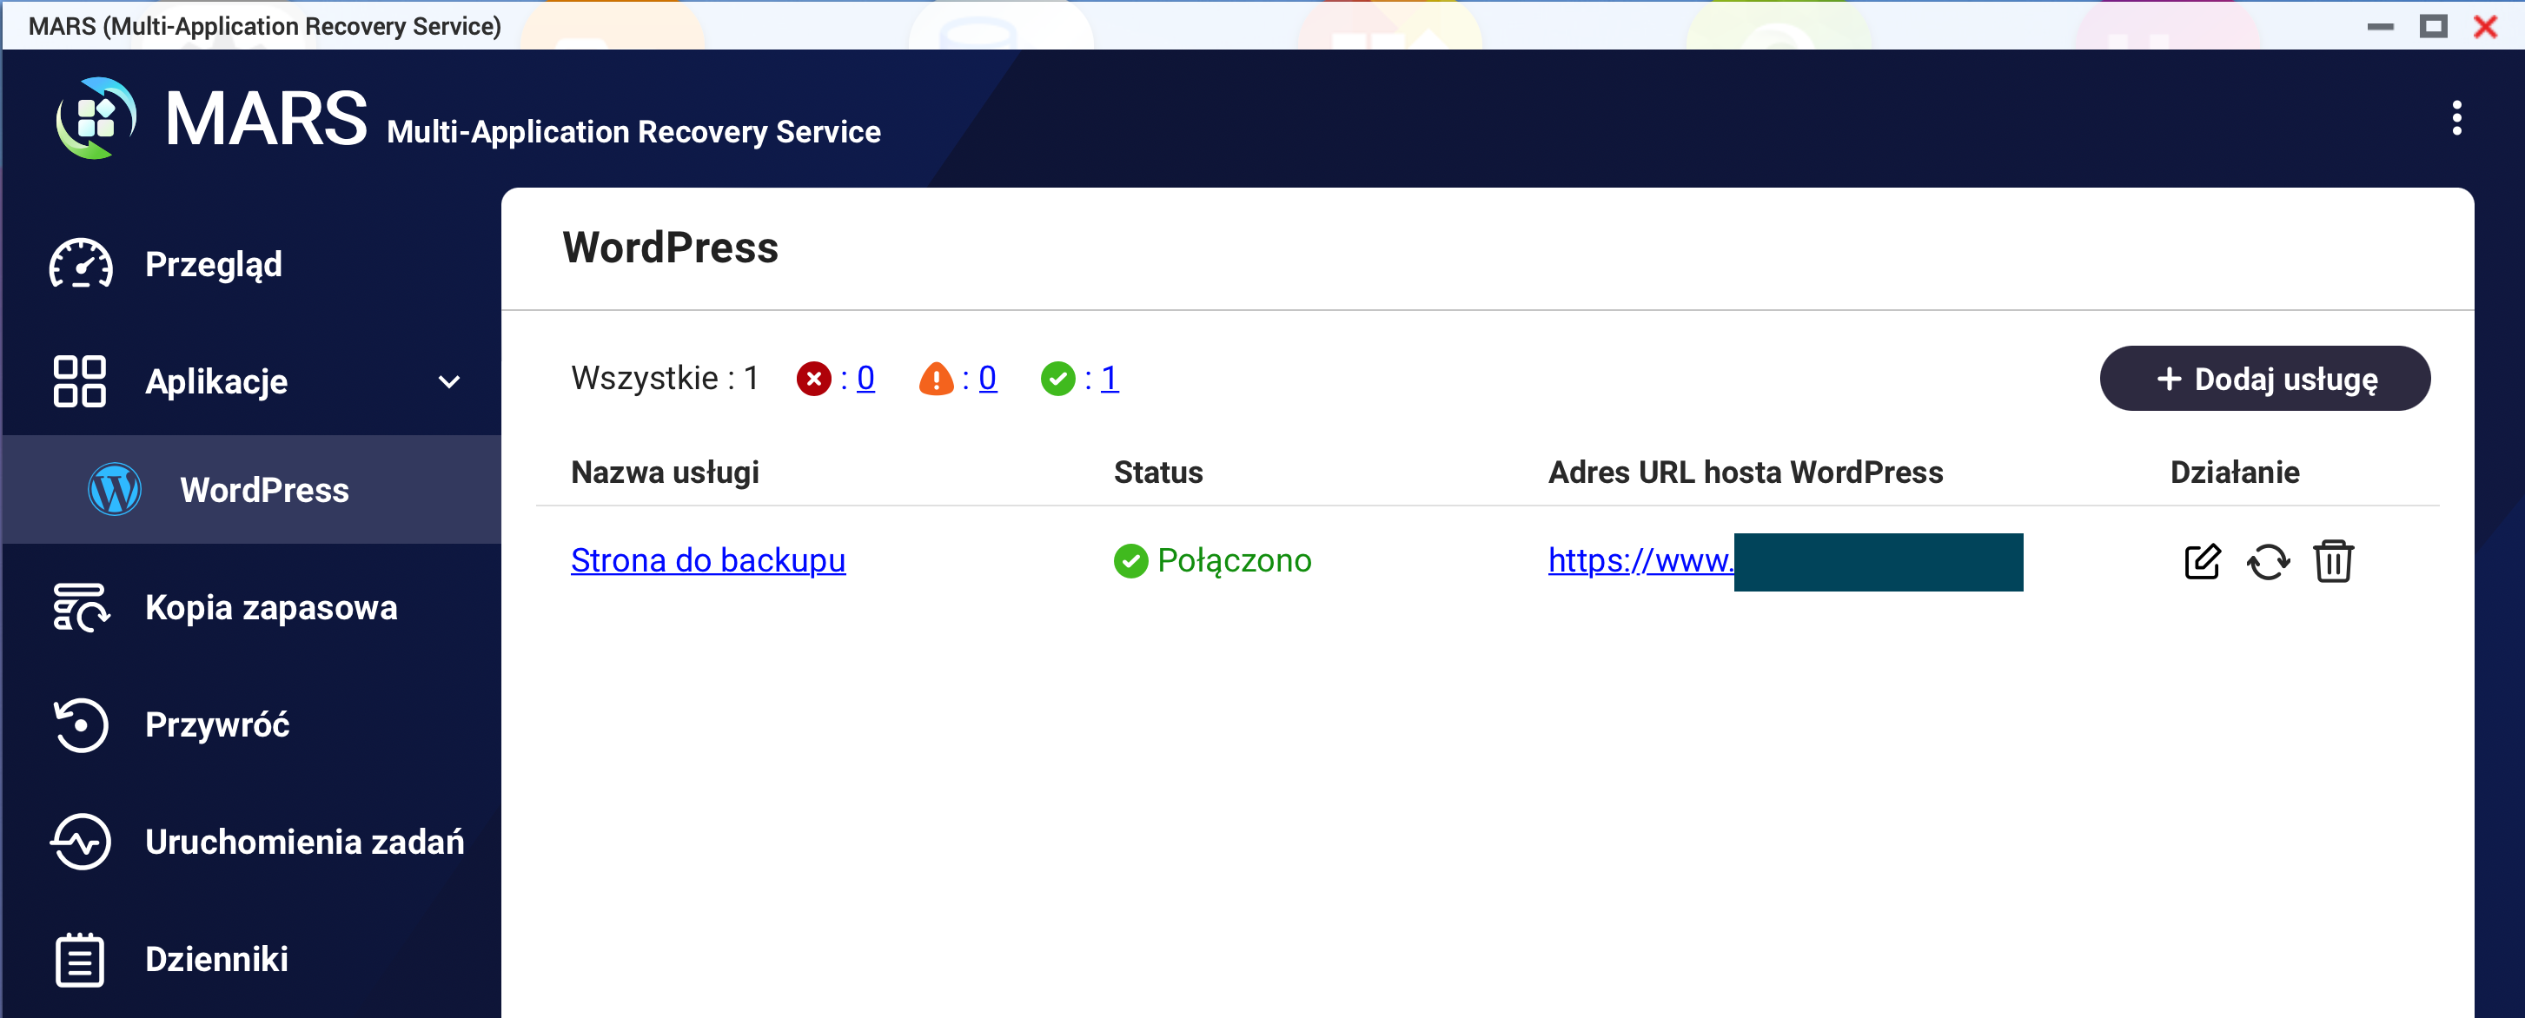This screenshot has width=2525, height=1018.
Task: Click the Przywróć restore icon
Action: 81,725
